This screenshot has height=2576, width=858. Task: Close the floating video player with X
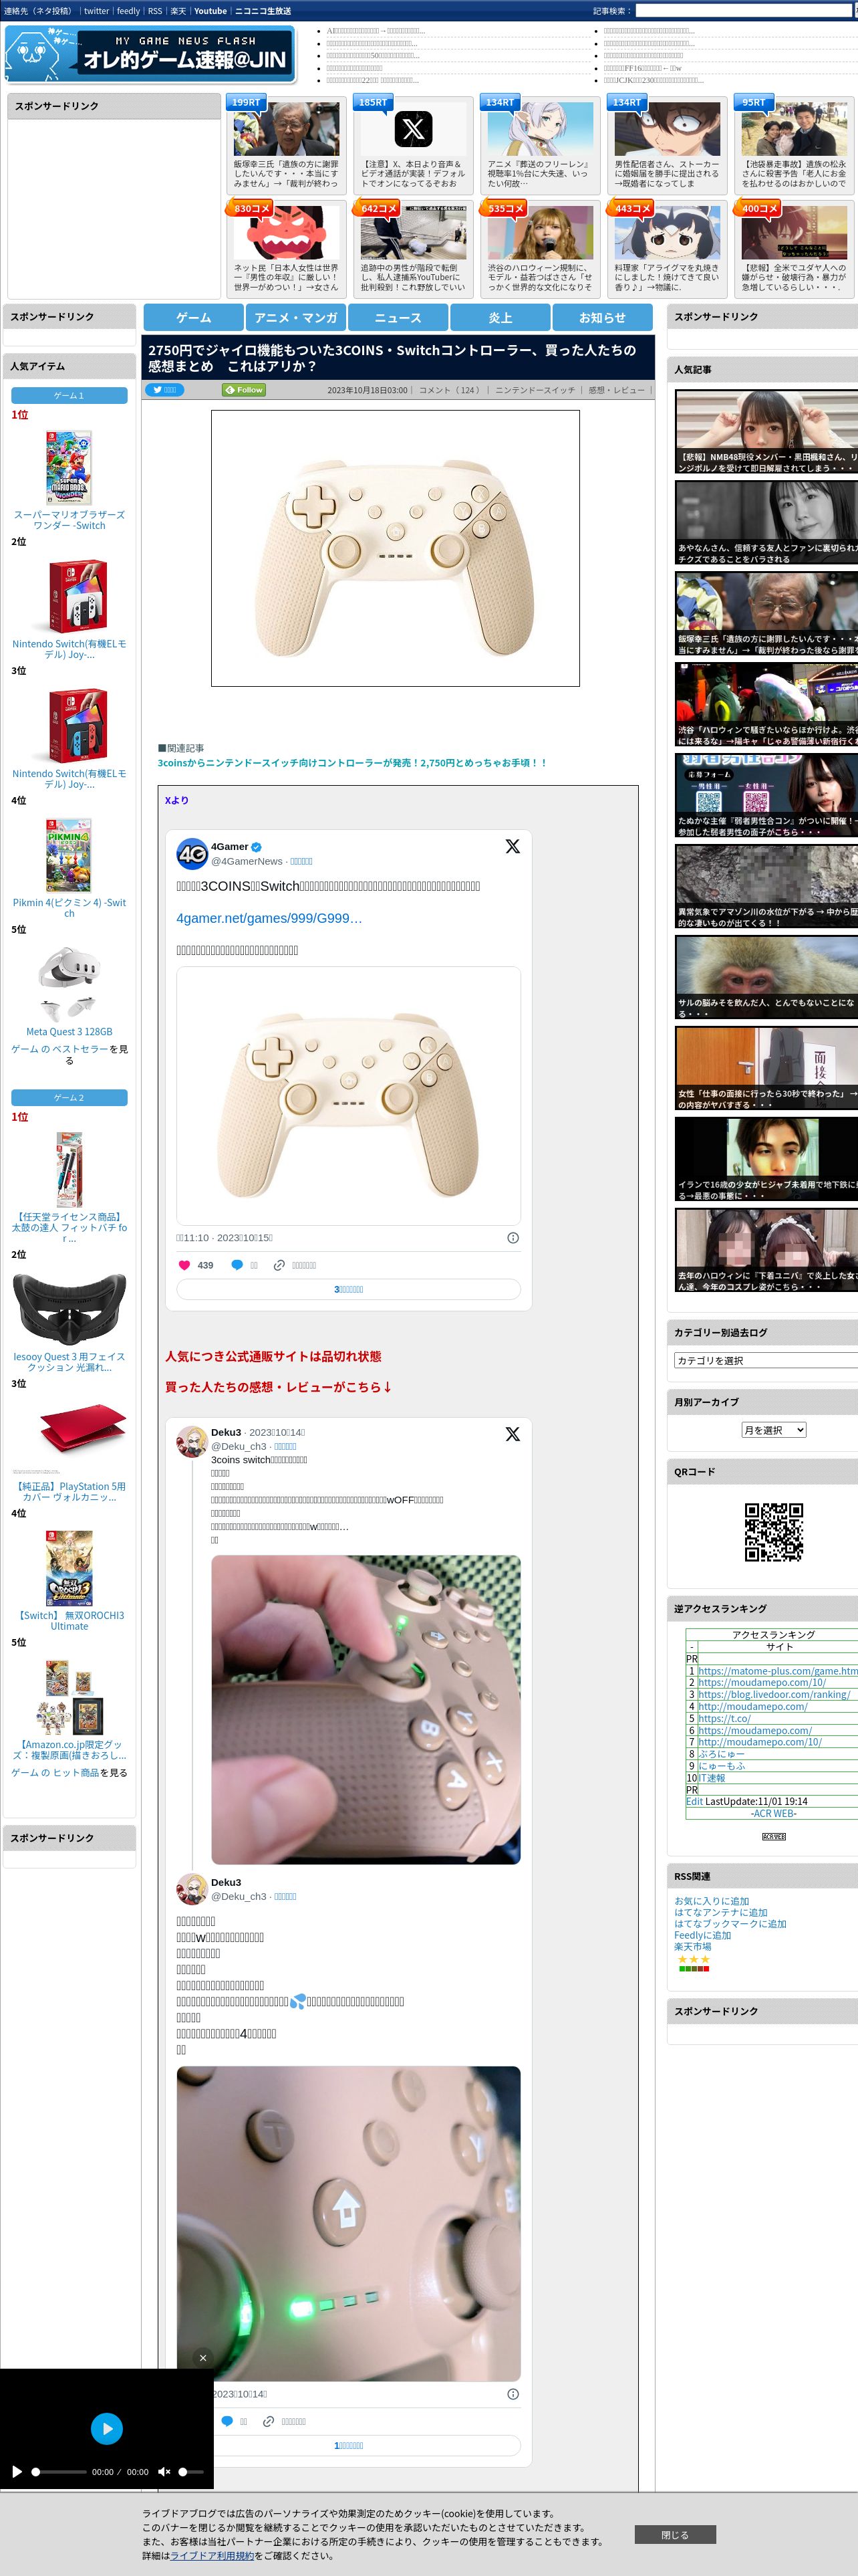(202, 2357)
